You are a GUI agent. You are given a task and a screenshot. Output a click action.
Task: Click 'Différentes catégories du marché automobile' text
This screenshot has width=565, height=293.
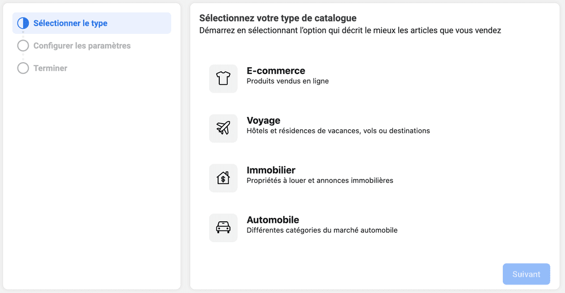click(x=322, y=230)
